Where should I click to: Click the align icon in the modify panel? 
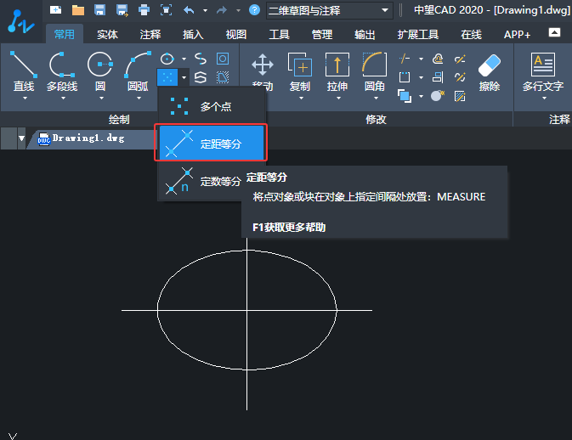(438, 77)
